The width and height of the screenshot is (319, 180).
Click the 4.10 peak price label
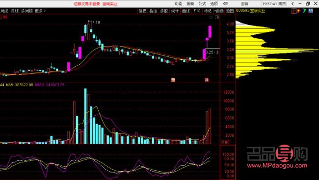pos(96,23)
